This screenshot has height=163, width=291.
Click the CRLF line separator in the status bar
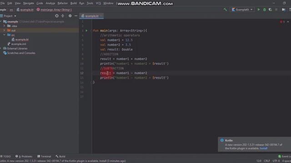[267, 161]
